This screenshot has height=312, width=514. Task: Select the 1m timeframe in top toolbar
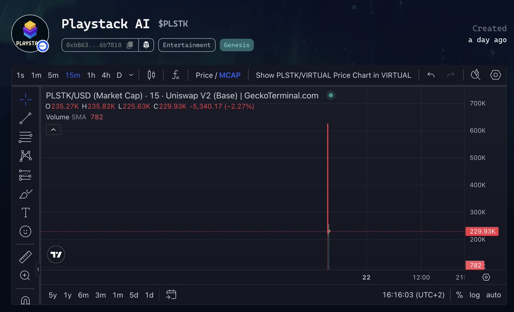coord(36,75)
